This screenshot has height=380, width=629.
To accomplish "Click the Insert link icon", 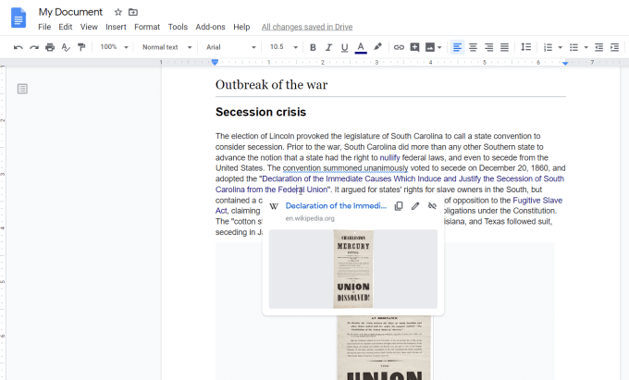I will [399, 47].
